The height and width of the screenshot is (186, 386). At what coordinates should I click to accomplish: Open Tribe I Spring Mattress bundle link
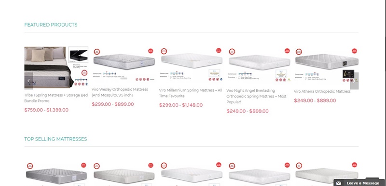coord(56,98)
